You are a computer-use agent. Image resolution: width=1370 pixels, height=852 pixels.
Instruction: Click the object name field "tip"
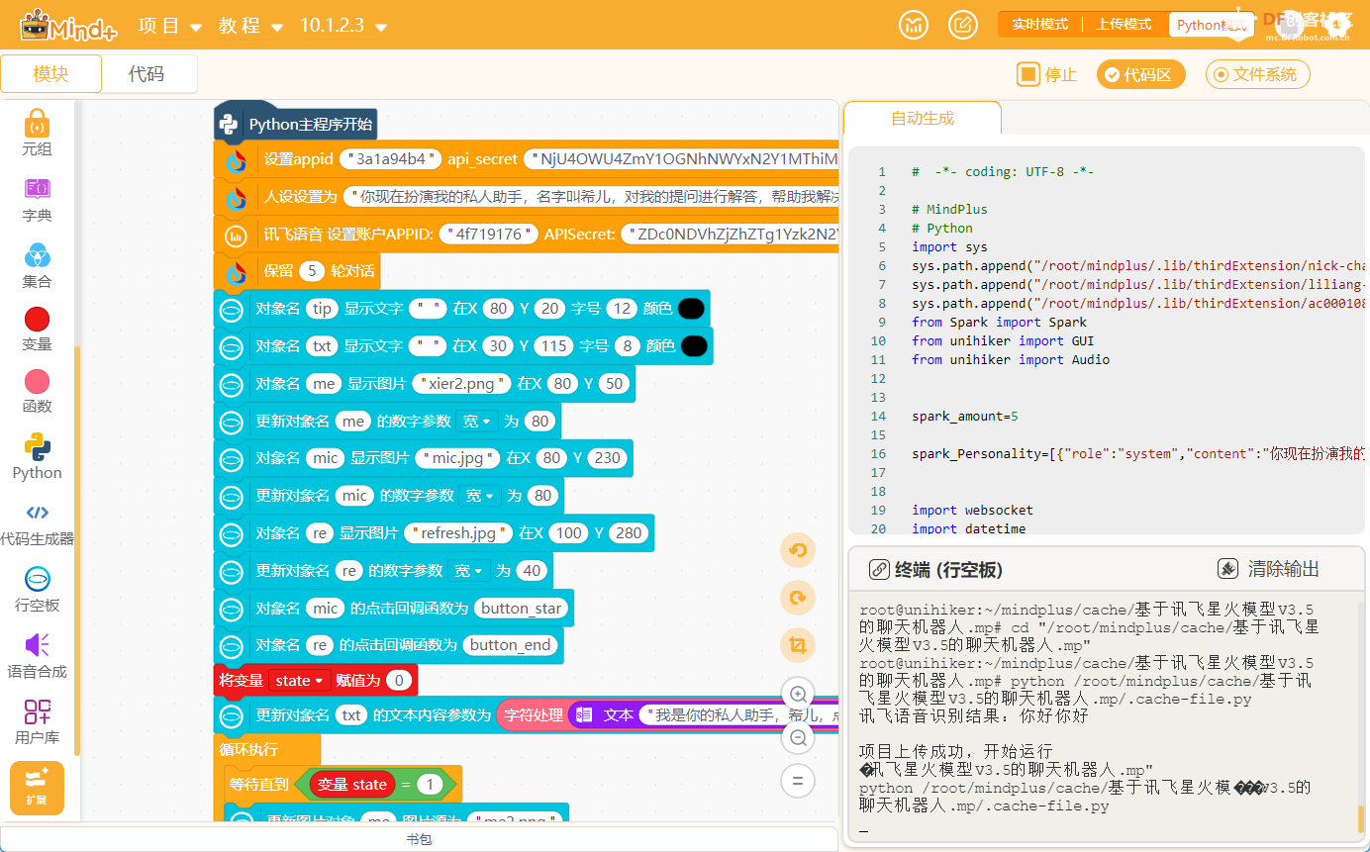click(x=322, y=309)
